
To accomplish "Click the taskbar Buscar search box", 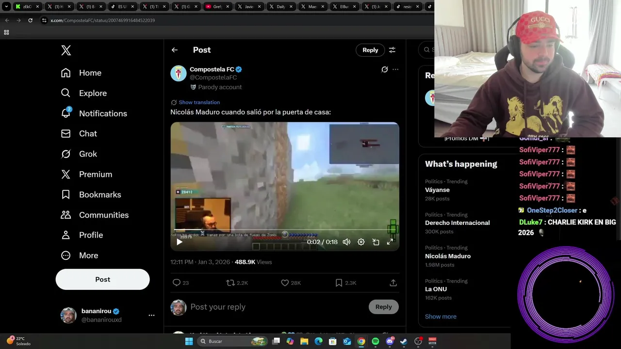I will [x=232, y=341].
